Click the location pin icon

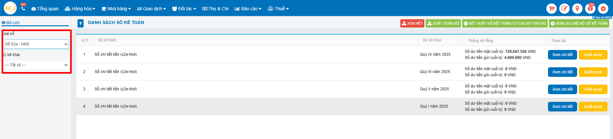[577, 9]
